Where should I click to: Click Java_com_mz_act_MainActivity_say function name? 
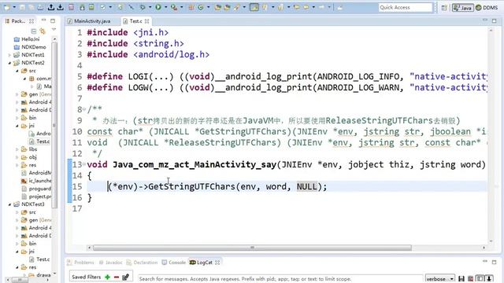195,164
